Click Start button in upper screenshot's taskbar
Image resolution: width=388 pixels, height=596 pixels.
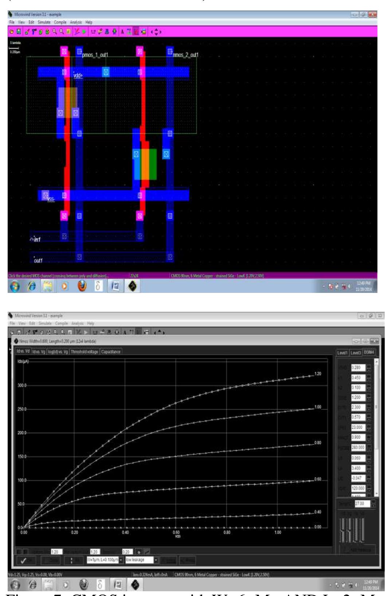(x=15, y=287)
